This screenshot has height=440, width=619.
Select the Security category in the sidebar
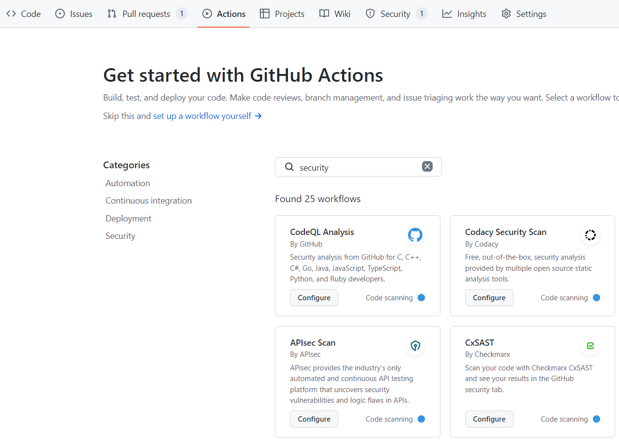[x=120, y=235]
